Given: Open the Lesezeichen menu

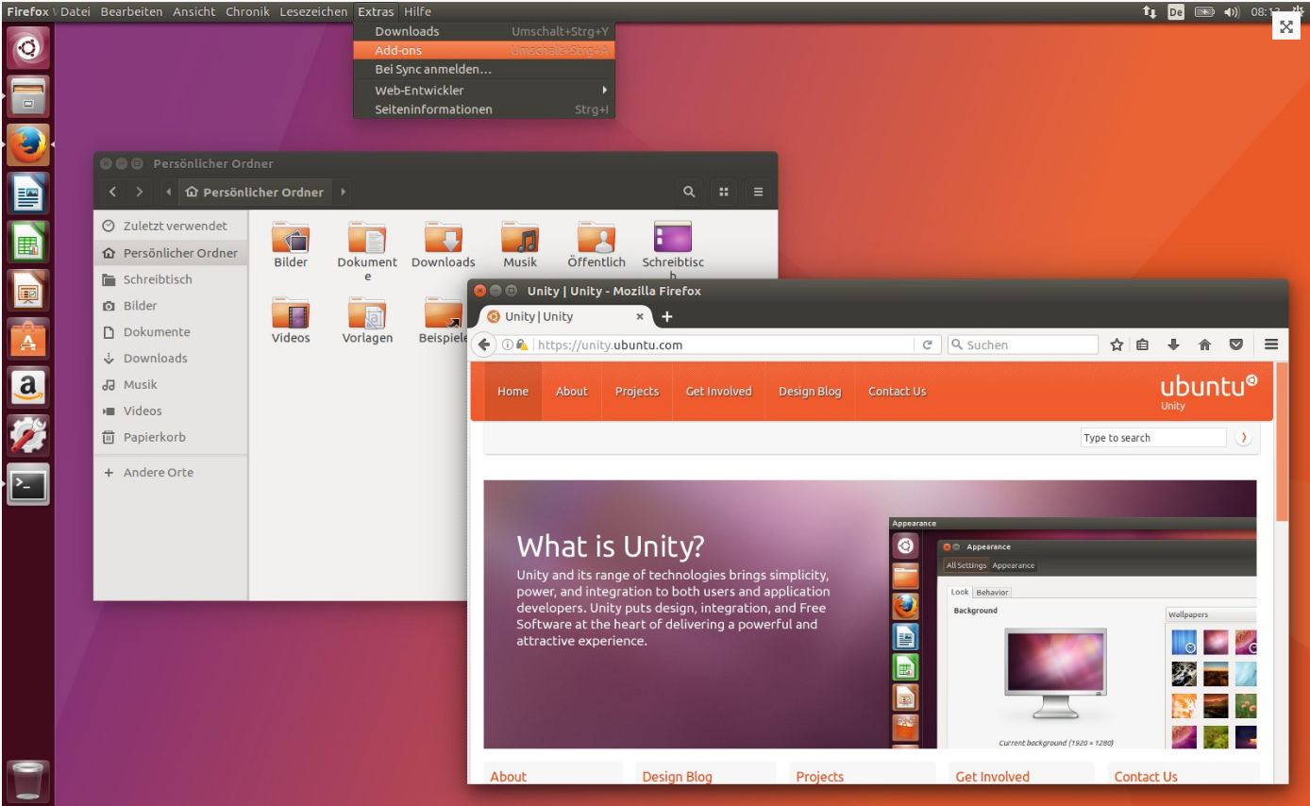Looking at the screenshot, I should pos(313,12).
